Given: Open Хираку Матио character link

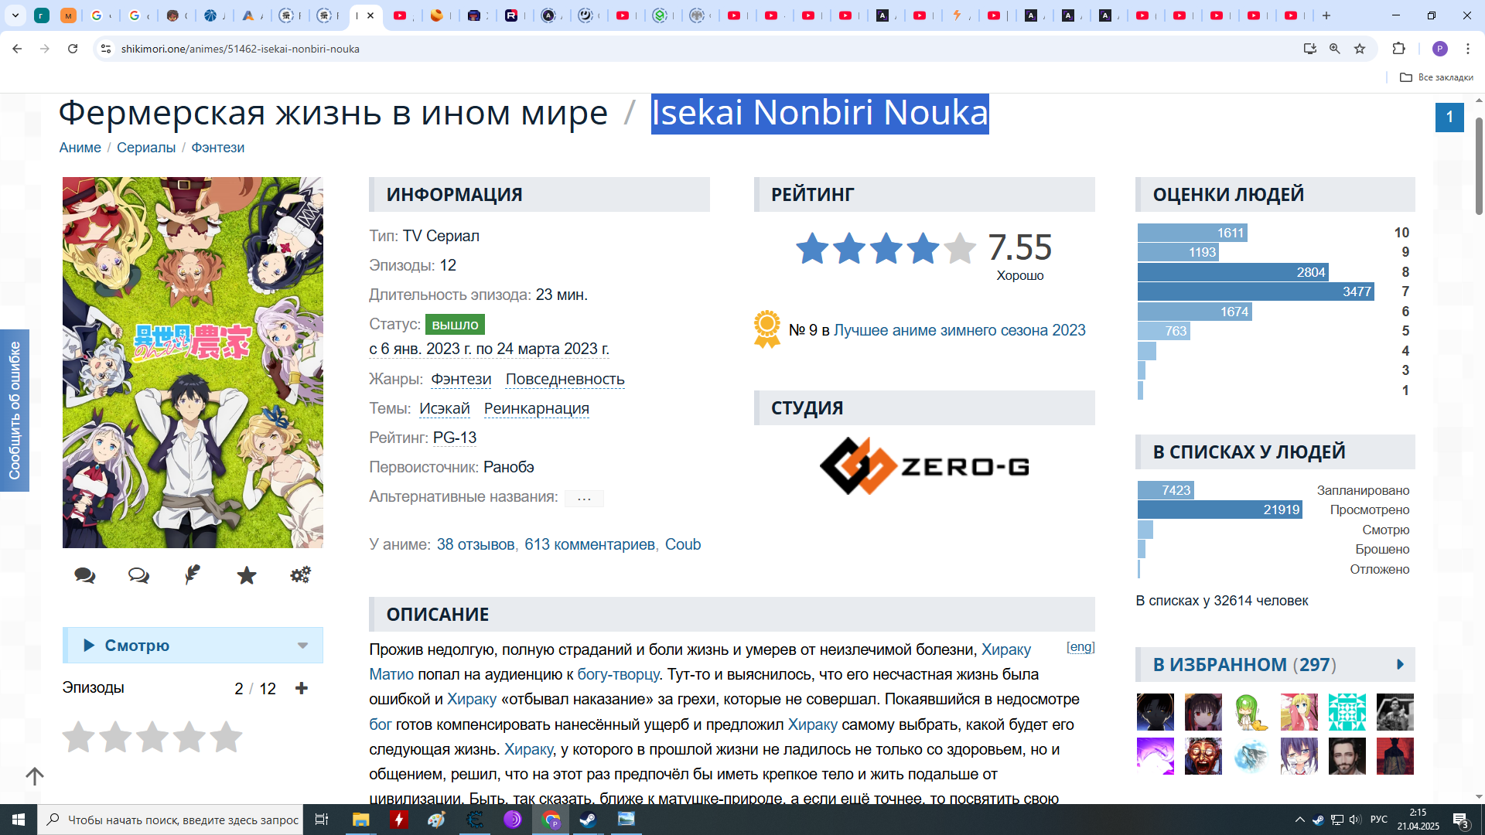Looking at the screenshot, I should 1006,649.
